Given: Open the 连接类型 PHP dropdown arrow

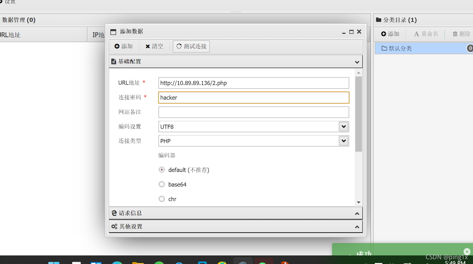Looking at the screenshot, I should [x=344, y=141].
